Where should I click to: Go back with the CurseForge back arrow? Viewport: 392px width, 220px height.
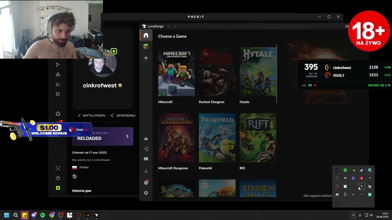[x=169, y=26]
